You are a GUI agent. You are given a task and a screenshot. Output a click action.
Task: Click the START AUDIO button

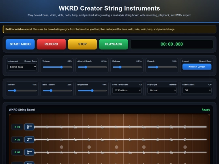click(20, 44)
